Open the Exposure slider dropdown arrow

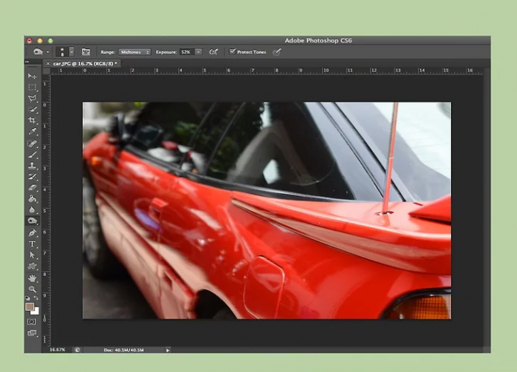coord(198,52)
